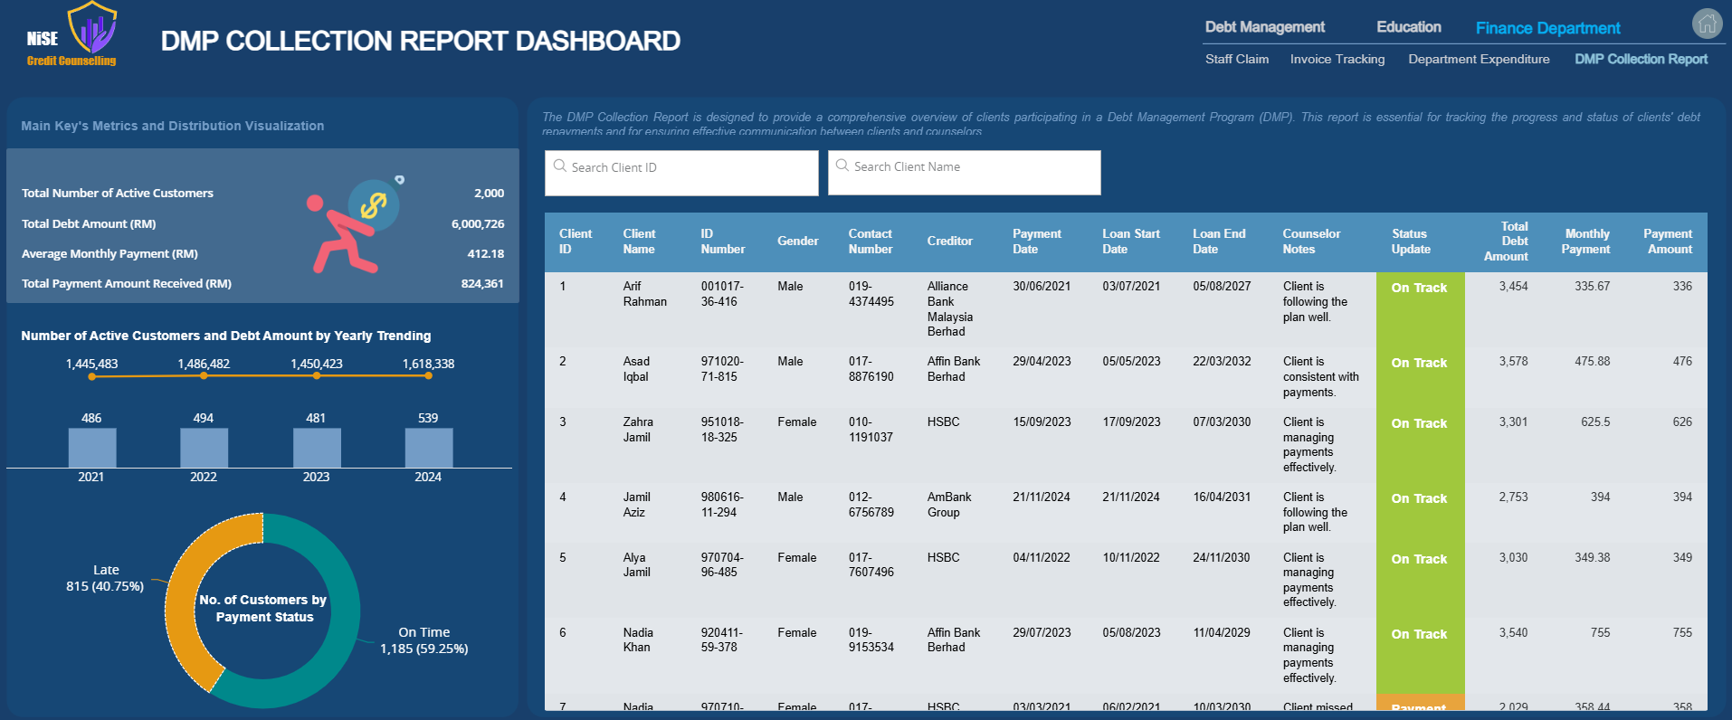Select the Finance Department tab
The width and height of the screenshot is (1732, 720).
coord(1547,28)
